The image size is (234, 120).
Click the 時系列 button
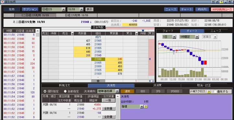[x=202, y=9]
